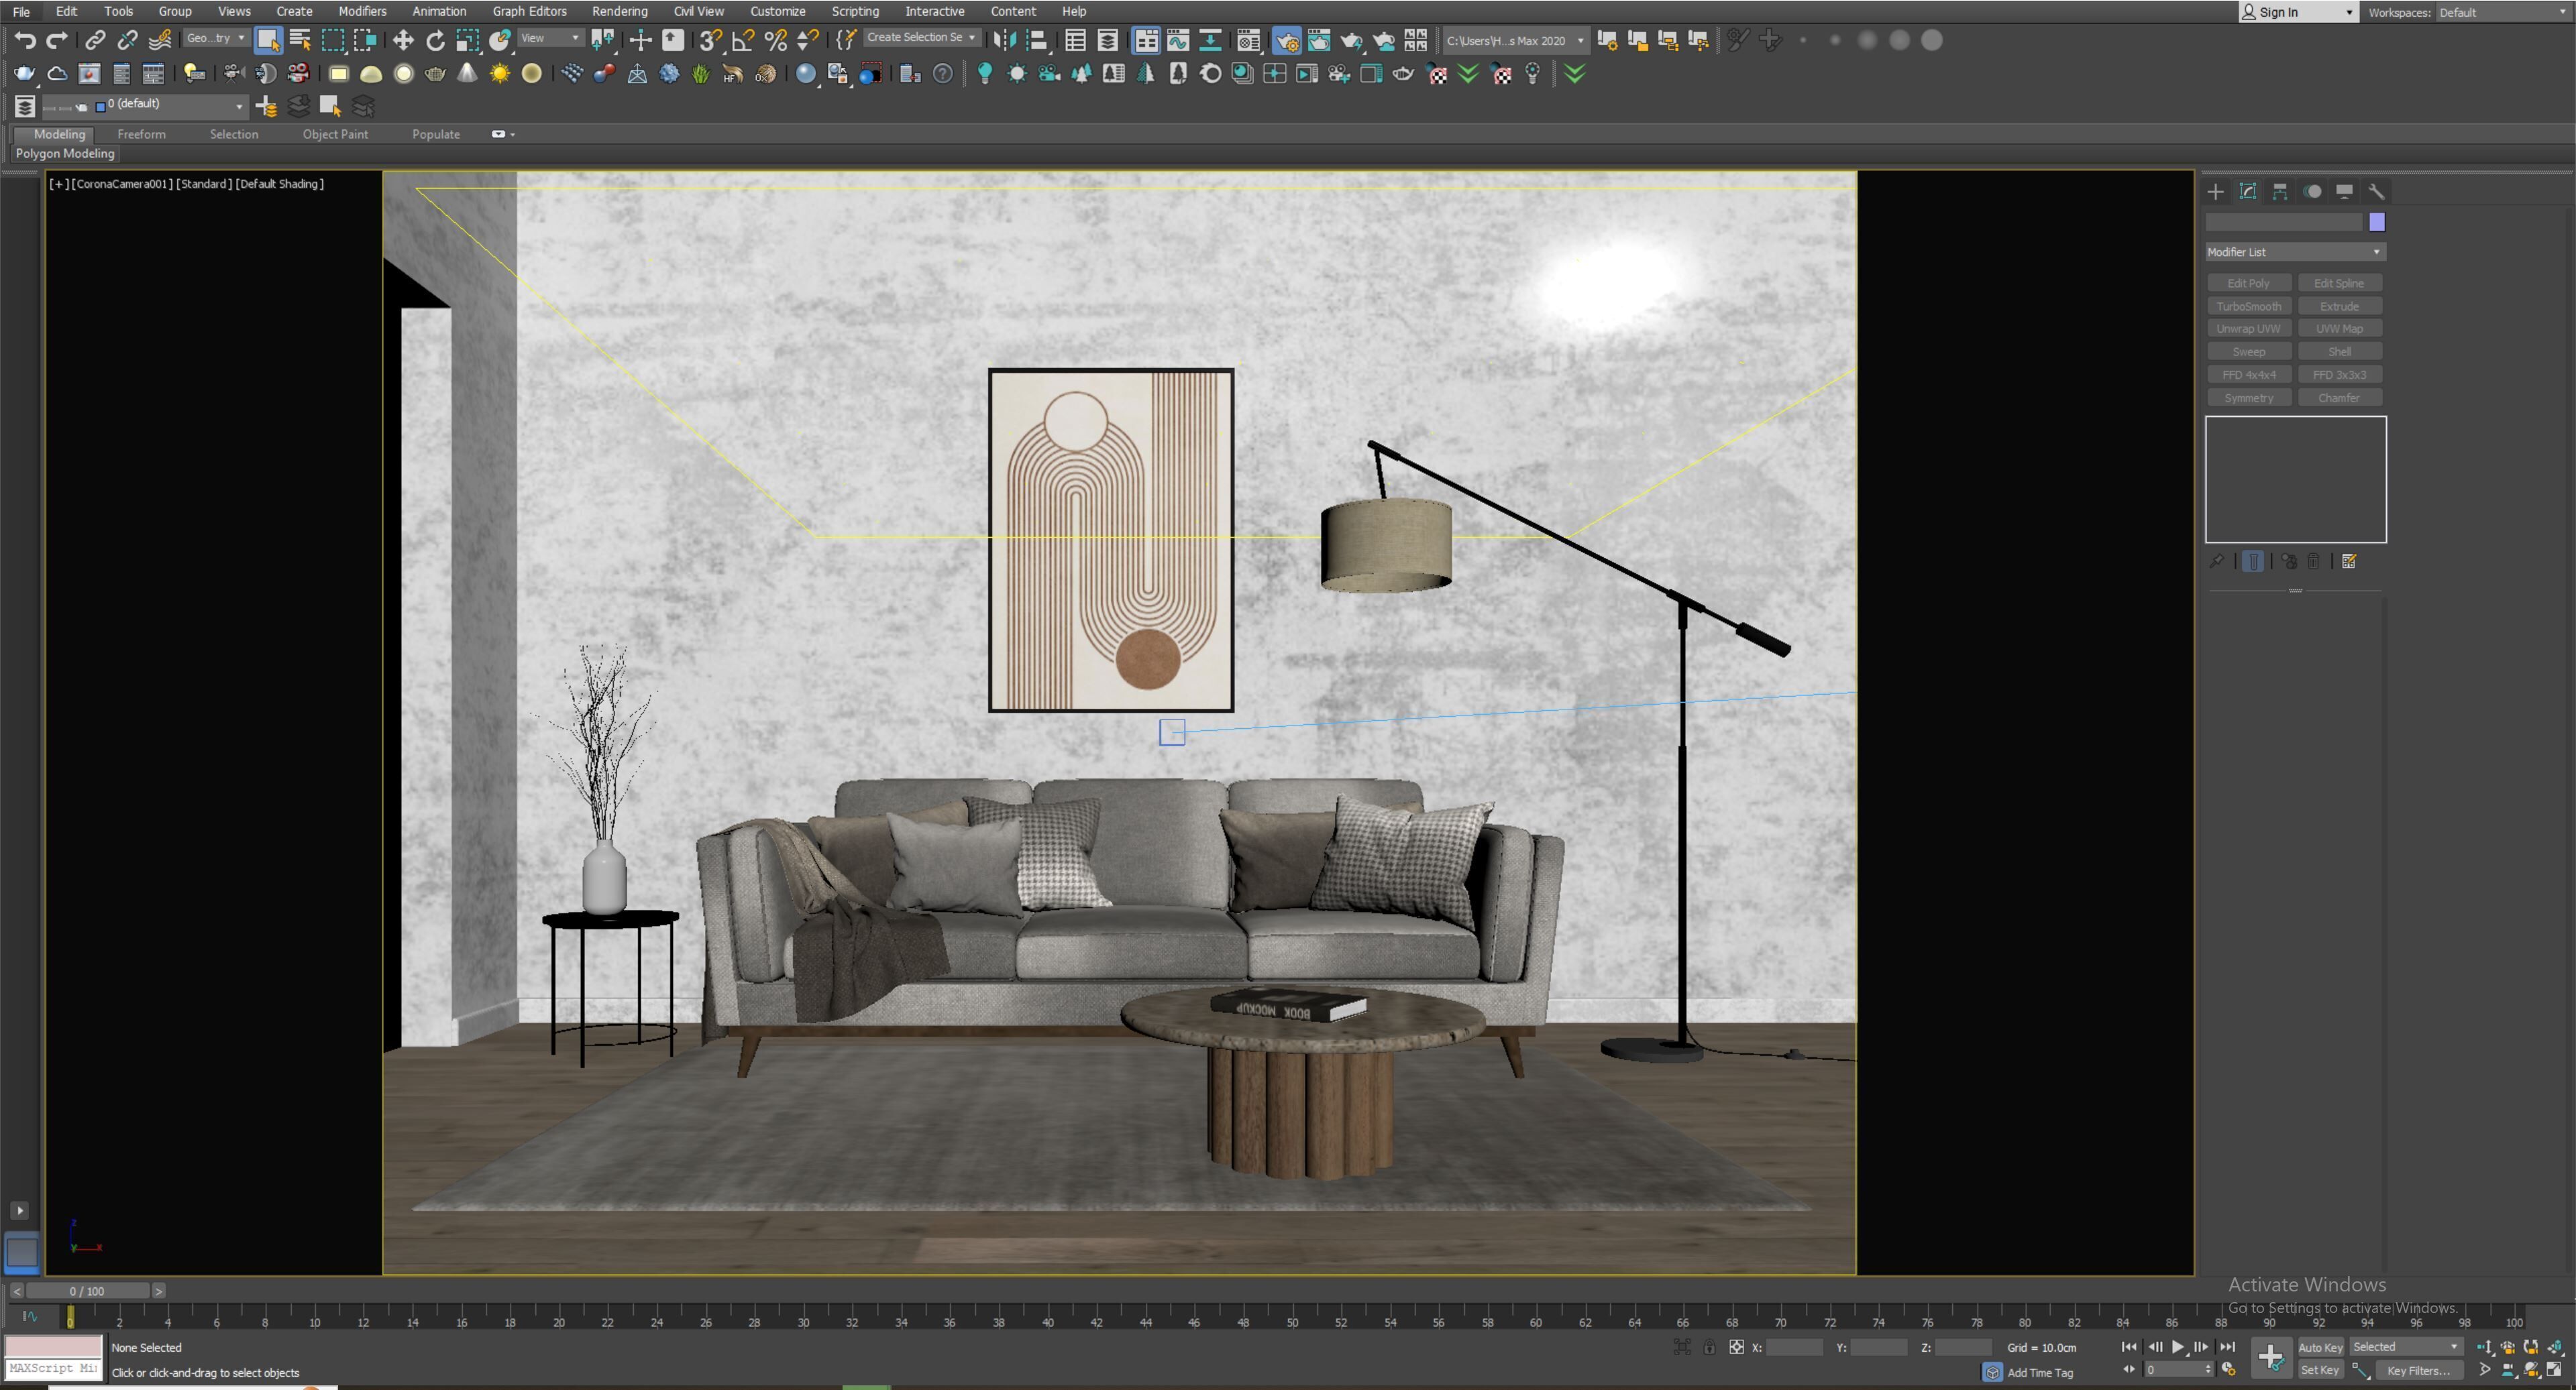
Task: Choose Rectangular Selection Region tool
Action: pyautogui.click(x=333, y=40)
